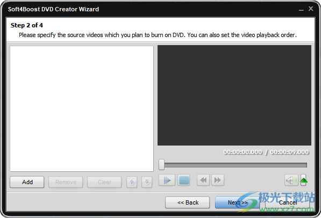Proceed with the Next >> button
The image size is (321, 218).
click(238, 202)
